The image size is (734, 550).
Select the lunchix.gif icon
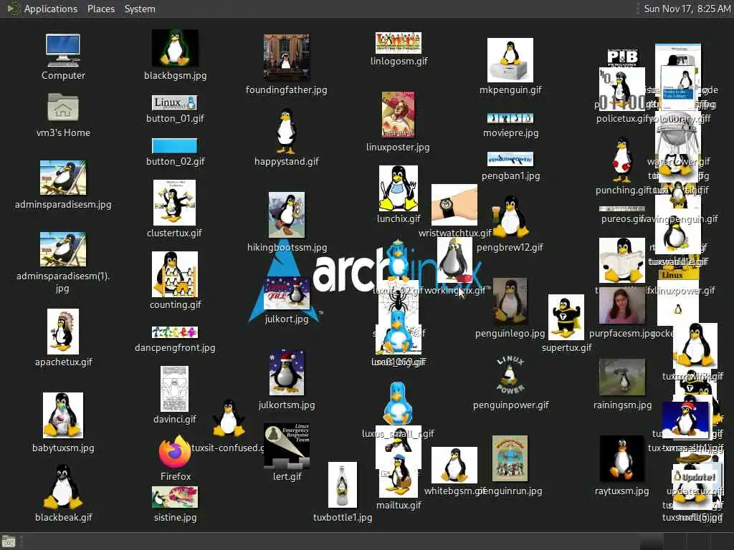click(399, 188)
